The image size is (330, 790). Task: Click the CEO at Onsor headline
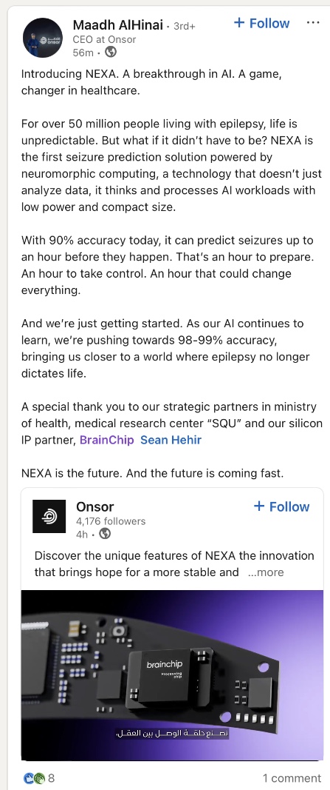point(105,39)
